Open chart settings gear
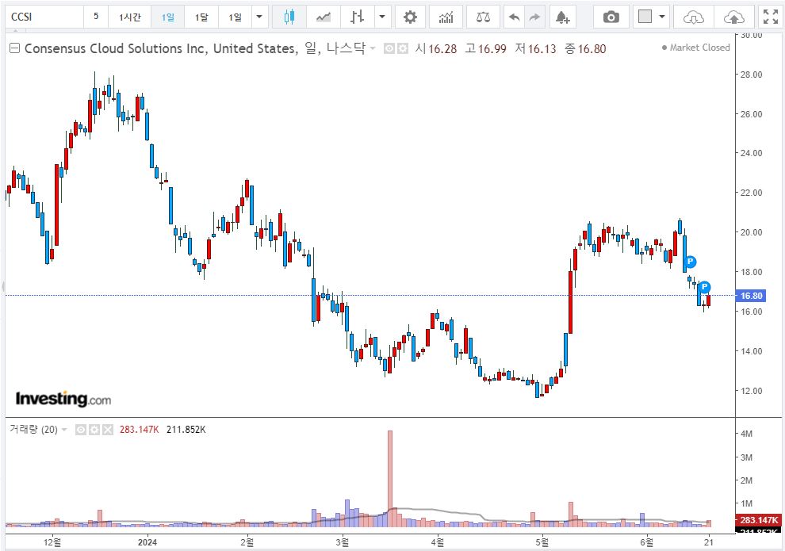This screenshot has width=785, height=551. point(410,17)
